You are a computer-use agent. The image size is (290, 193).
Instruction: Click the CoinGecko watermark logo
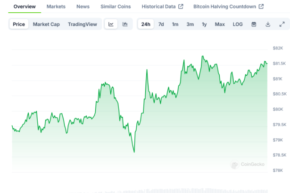tap(248, 164)
